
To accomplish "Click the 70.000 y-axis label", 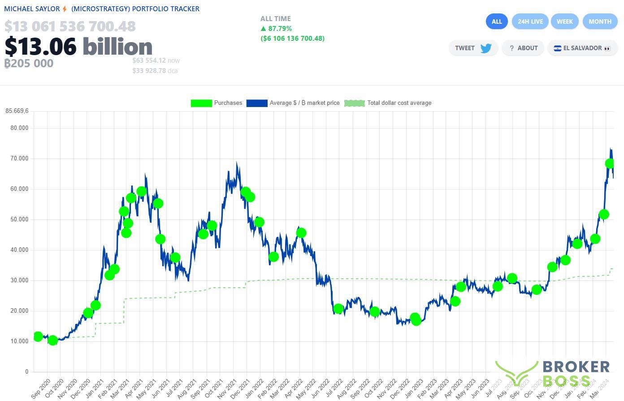I will tap(19, 159).
